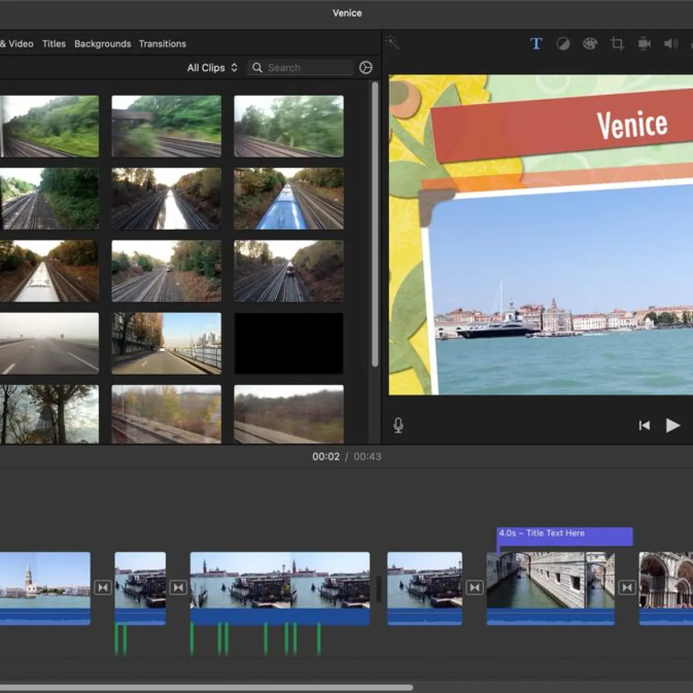Open the color balance tool
The height and width of the screenshot is (693, 693).
(x=562, y=44)
